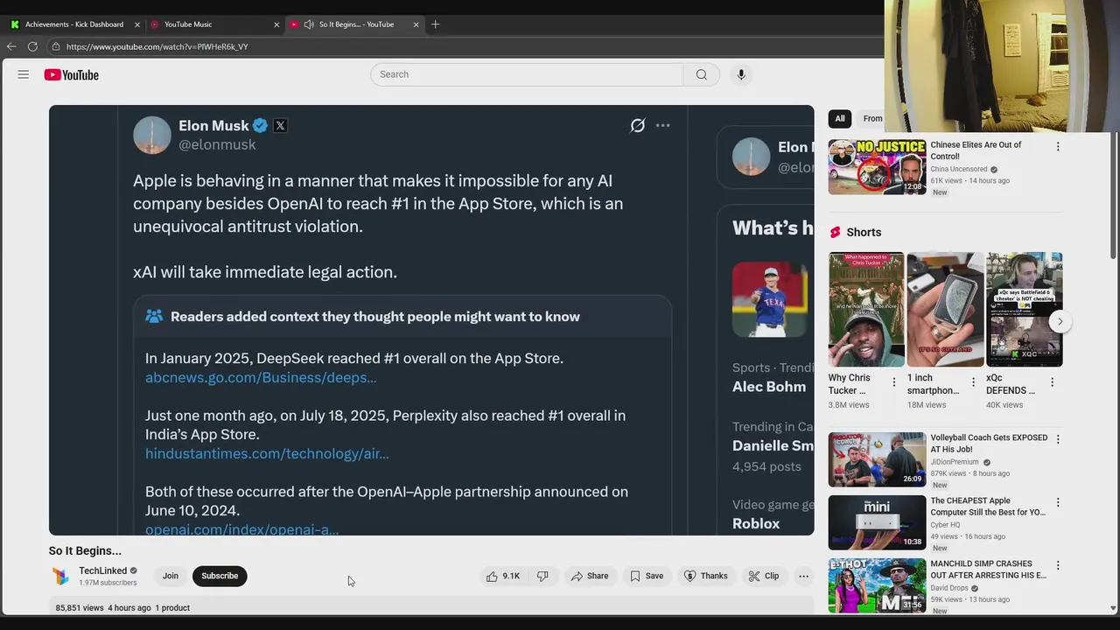Image resolution: width=1120 pixels, height=630 pixels.
Task: Click the tweet's three-dot menu in video
Action: [x=662, y=125]
